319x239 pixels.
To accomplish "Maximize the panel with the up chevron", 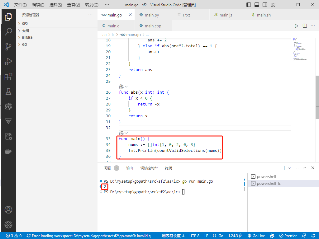I will coord(305,168).
